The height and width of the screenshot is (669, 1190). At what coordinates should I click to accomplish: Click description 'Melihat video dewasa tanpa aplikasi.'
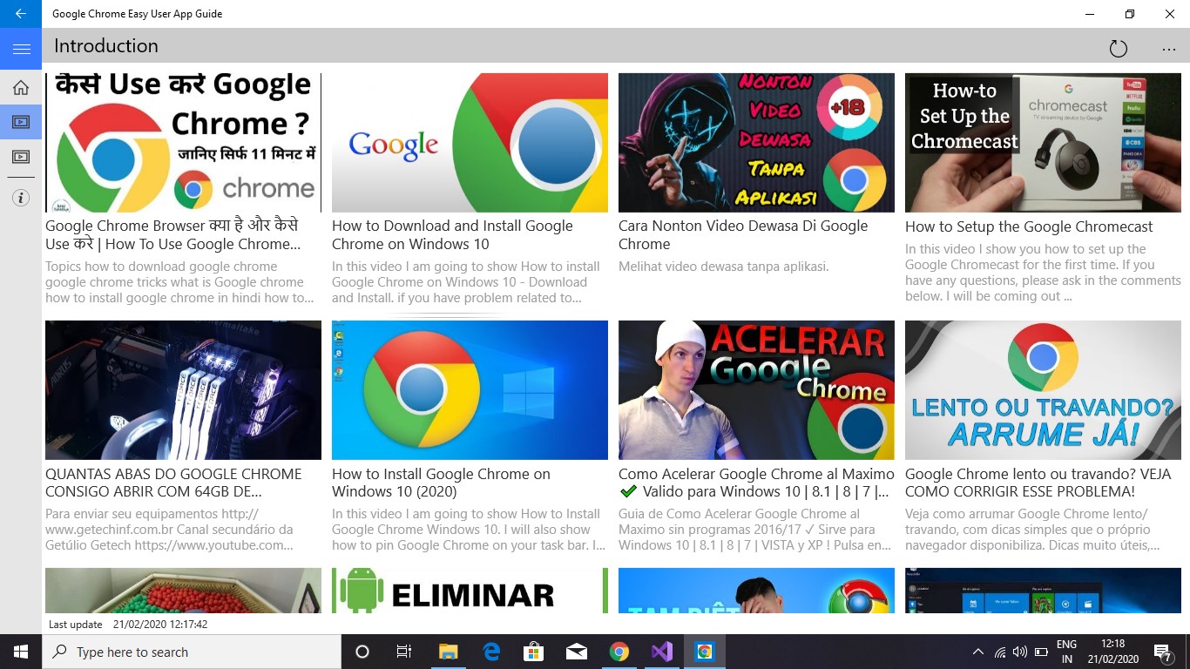point(723,267)
